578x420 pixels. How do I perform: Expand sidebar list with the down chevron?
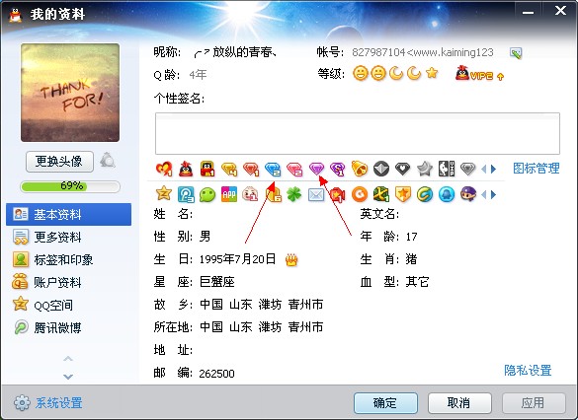coord(68,377)
